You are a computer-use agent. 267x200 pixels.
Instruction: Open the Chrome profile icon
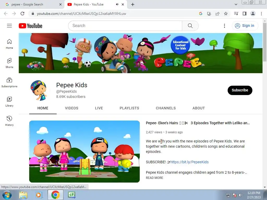(x=253, y=14)
